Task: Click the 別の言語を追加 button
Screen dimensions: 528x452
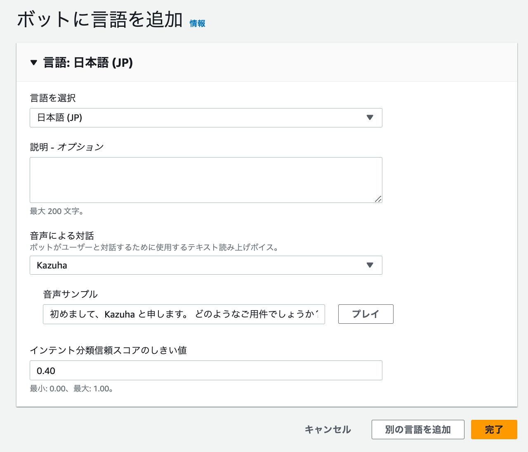Action: pyautogui.click(x=418, y=429)
